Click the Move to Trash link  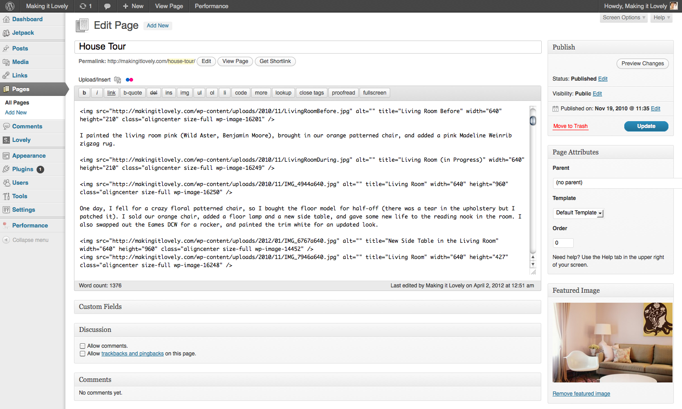click(570, 126)
